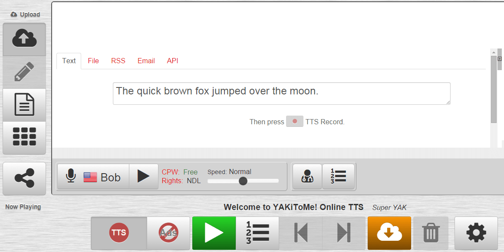
Task: Click the text input box with fox sentence
Action: click(x=281, y=94)
